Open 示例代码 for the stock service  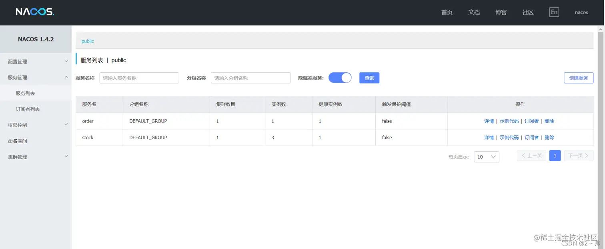point(509,137)
